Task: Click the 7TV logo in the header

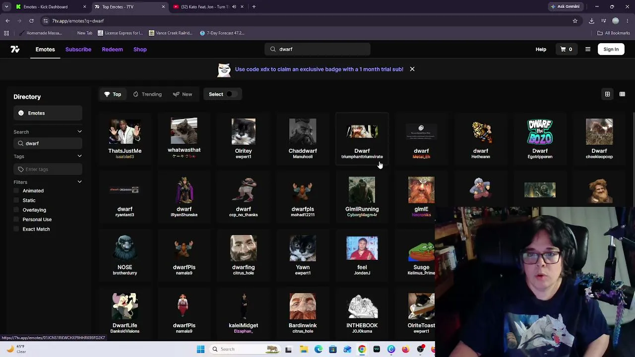Action: [15, 49]
